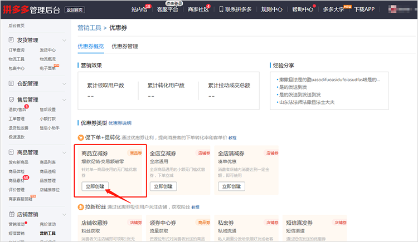The width and height of the screenshot is (418, 242).
Task: Open 营销活动 in the sidebar
Action: click(17, 224)
